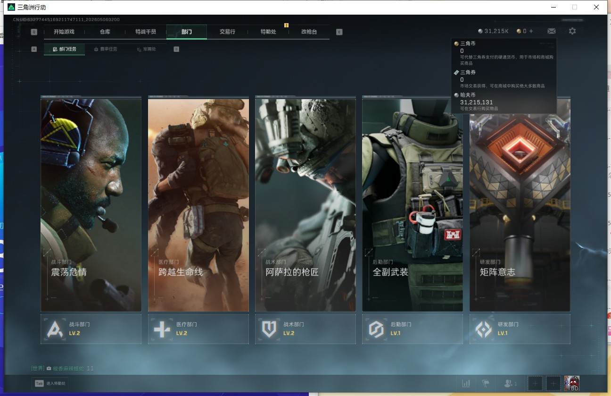This screenshot has width=611, height=396.
Task: Open the 仓库 tab
Action: 105,32
